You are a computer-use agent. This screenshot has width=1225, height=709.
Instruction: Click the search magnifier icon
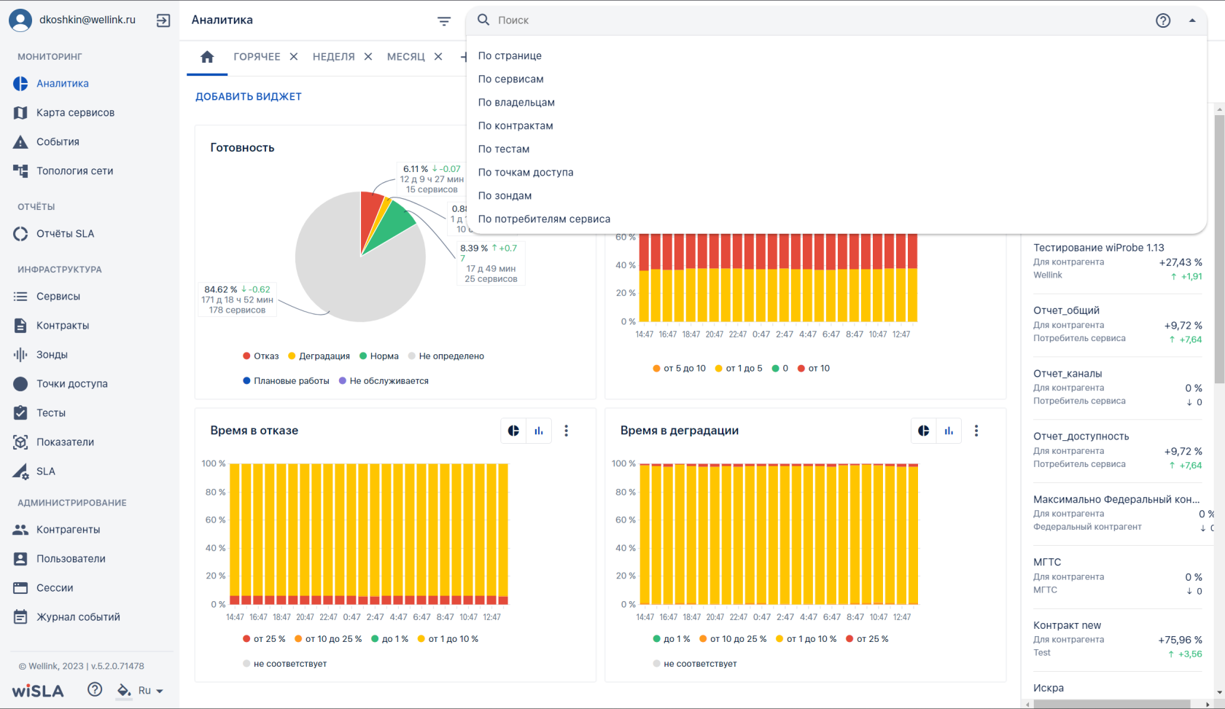[483, 20]
